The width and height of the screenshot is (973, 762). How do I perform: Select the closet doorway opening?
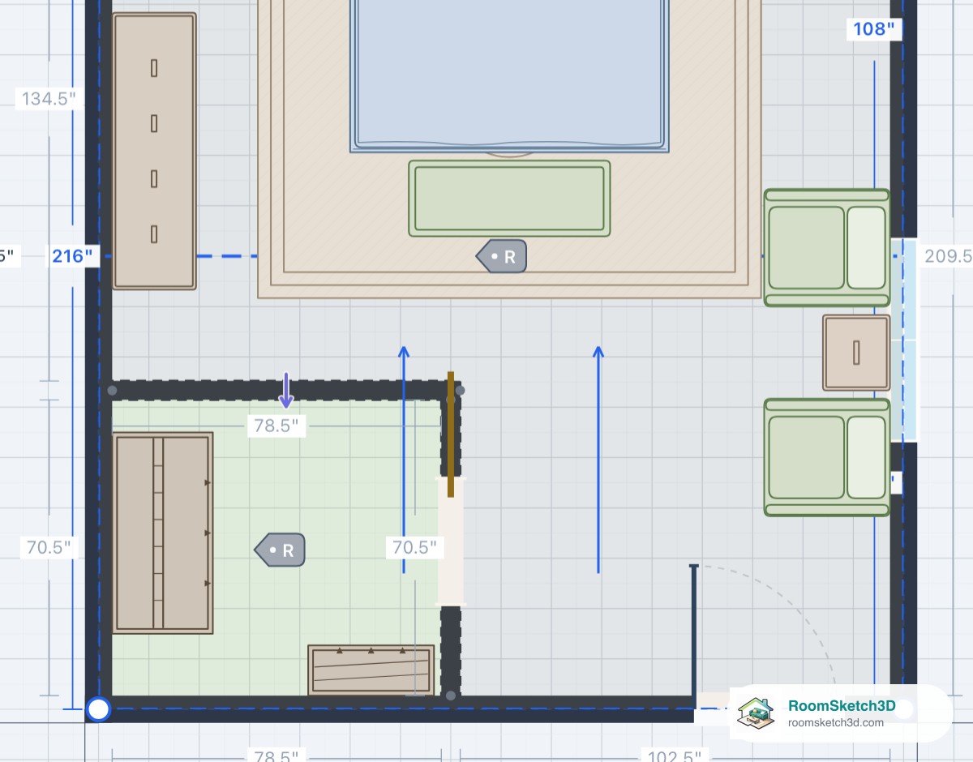coord(451,541)
